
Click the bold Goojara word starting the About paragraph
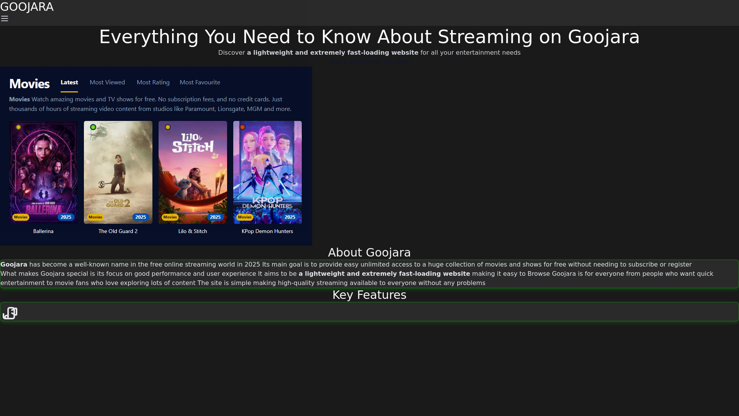pos(14,265)
